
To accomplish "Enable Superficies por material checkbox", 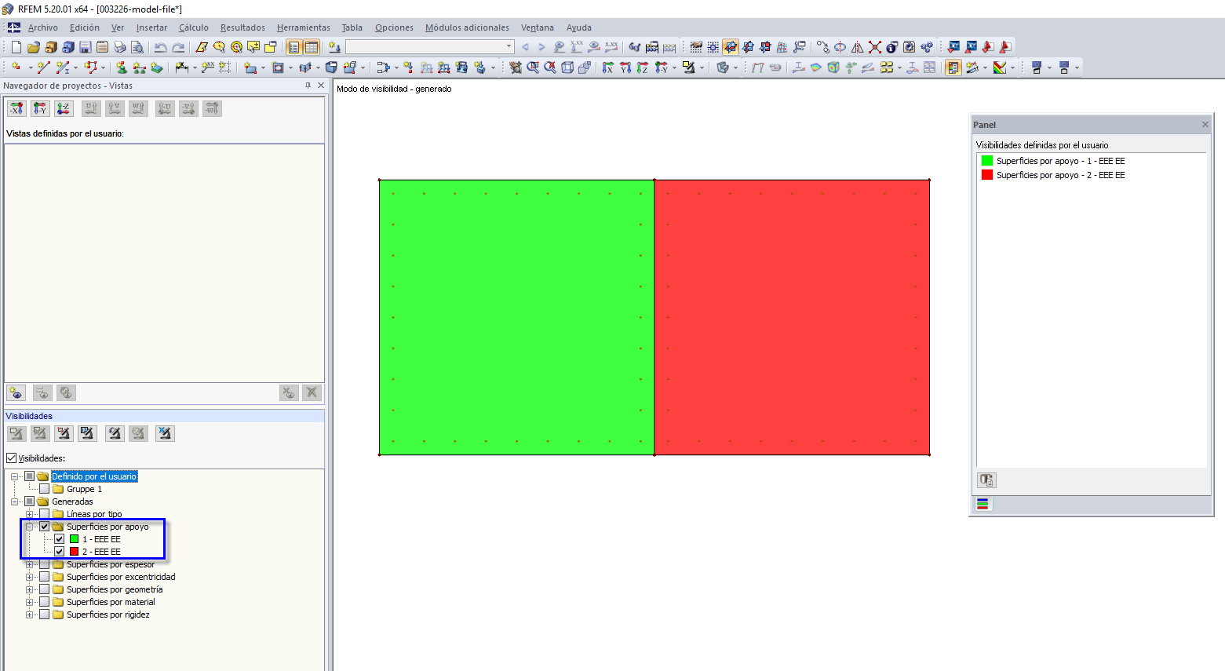I will (45, 602).
